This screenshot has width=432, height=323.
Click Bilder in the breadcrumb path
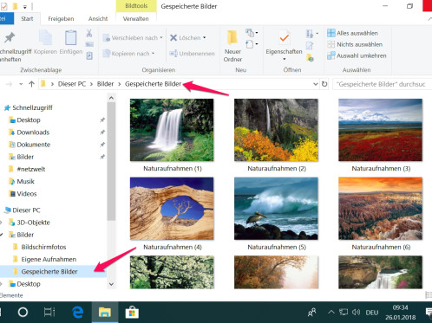point(105,84)
